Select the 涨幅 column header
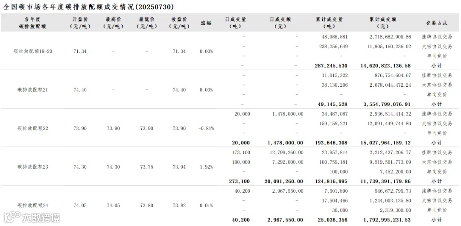 pyautogui.click(x=206, y=23)
